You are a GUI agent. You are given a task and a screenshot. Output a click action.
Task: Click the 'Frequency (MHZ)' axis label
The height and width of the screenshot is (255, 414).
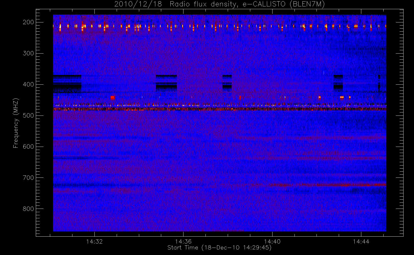click(16, 123)
